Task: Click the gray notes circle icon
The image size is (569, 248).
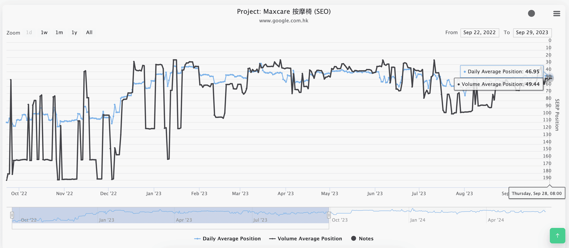Action: coord(531,14)
